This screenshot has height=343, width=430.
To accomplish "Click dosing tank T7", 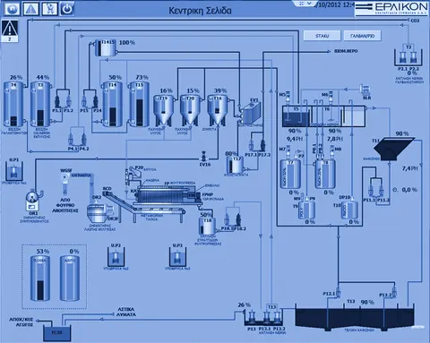I will click(x=290, y=175).
